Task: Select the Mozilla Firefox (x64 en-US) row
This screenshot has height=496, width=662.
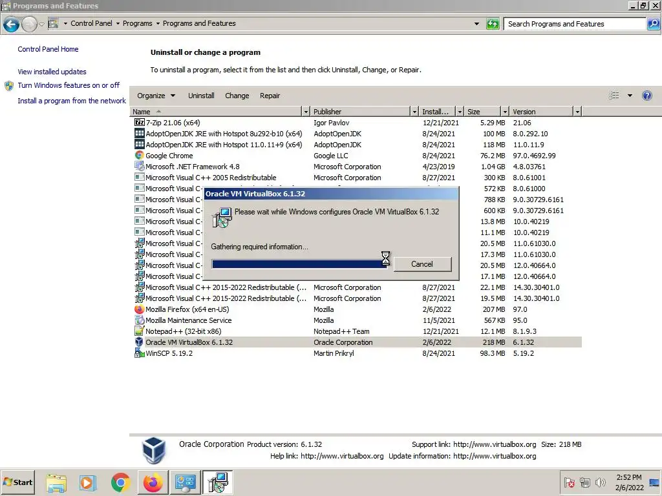Action: 358,309
